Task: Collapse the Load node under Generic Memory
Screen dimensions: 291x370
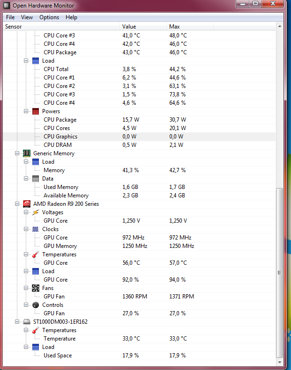Action: pos(26,162)
